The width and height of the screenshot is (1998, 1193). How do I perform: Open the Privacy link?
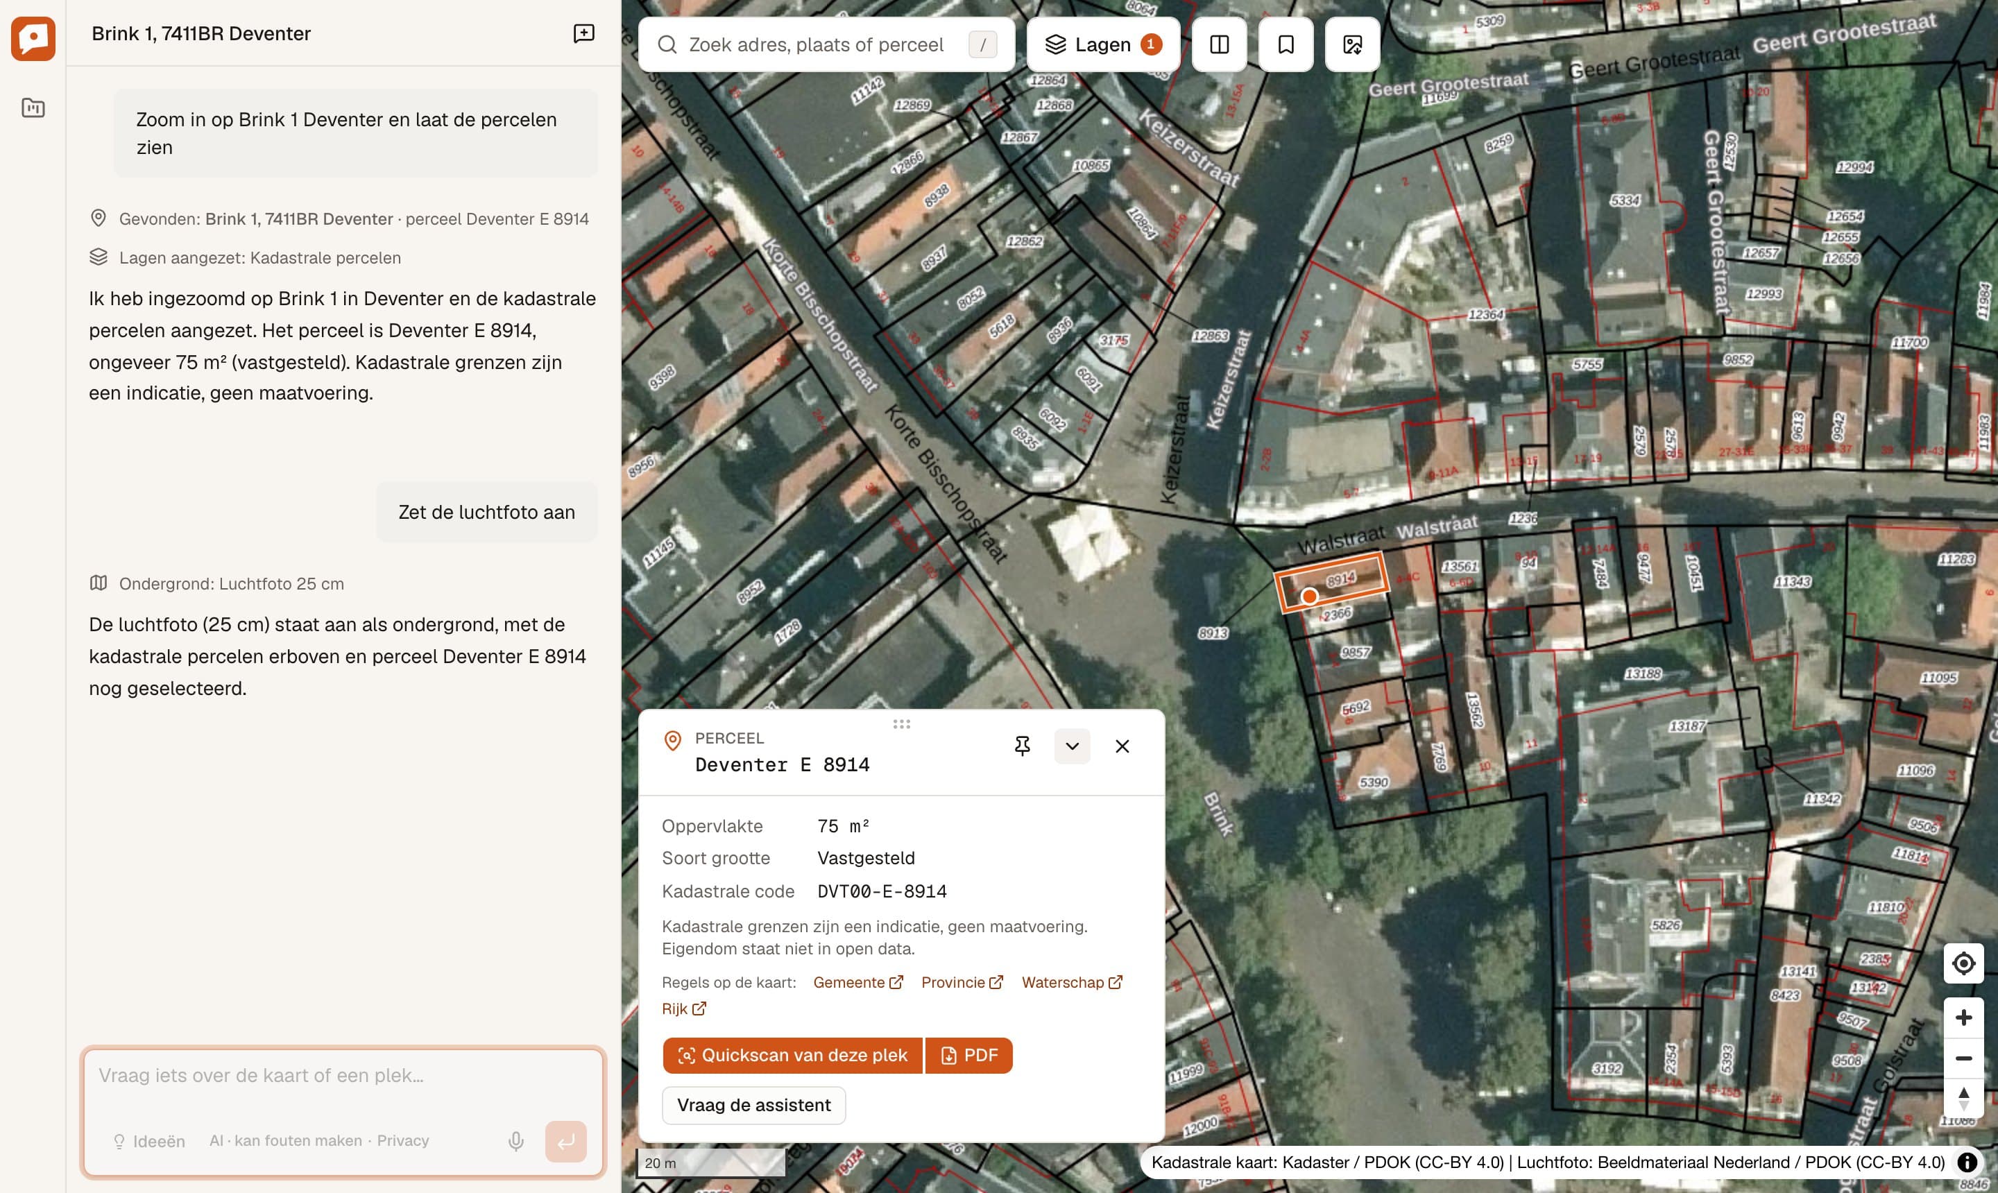point(403,1141)
